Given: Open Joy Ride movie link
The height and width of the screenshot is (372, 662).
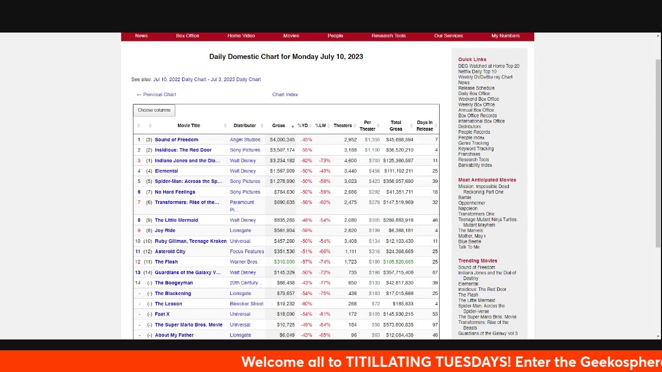Looking at the screenshot, I should tap(165, 230).
